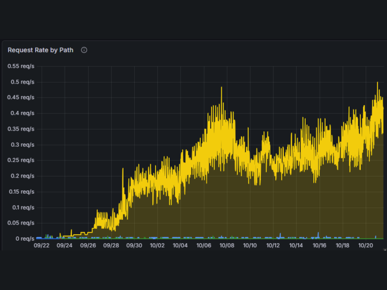Click the 10/08 date tick label
This screenshot has width=387, height=290.
pyautogui.click(x=227, y=245)
